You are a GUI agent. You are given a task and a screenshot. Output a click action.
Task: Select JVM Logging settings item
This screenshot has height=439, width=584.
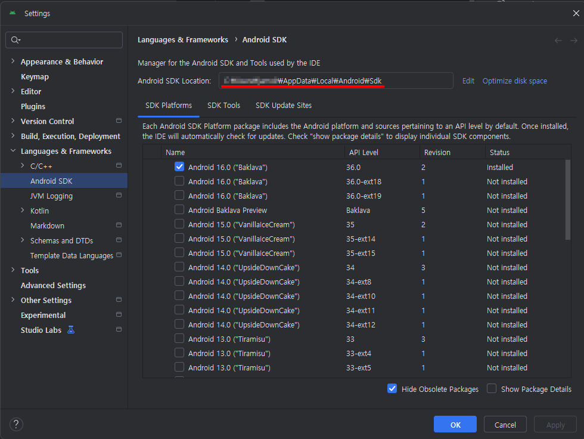(x=51, y=196)
